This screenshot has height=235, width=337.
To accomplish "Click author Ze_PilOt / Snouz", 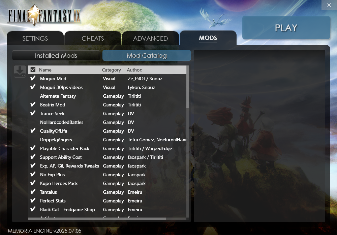I will click(x=145, y=79).
